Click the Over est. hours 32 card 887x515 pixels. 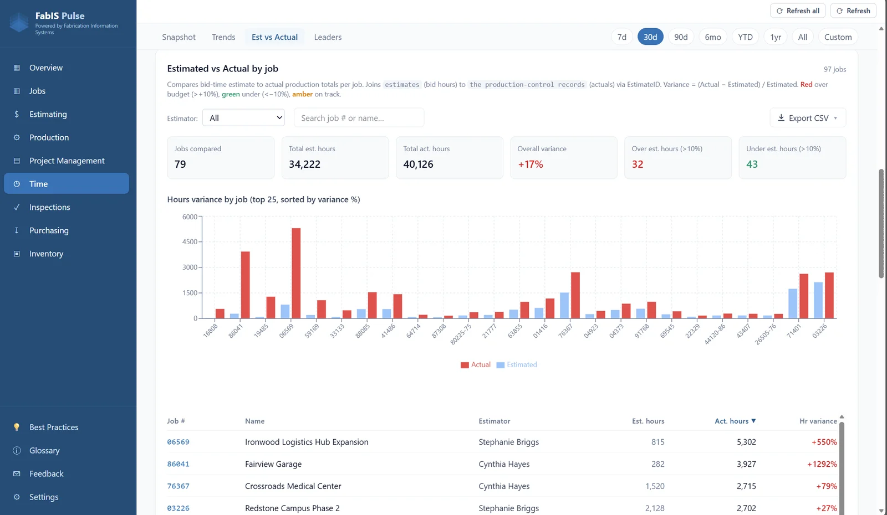click(x=678, y=158)
